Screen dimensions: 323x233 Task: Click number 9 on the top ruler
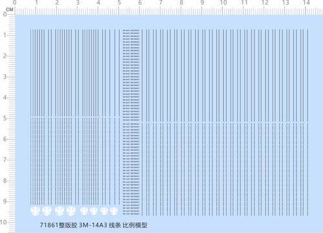[202, 3]
